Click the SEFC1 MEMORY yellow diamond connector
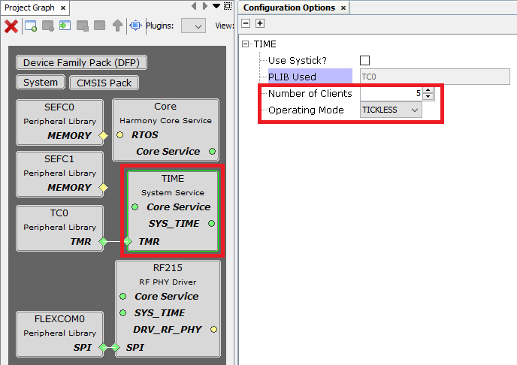This screenshot has height=365, width=517. (104, 188)
